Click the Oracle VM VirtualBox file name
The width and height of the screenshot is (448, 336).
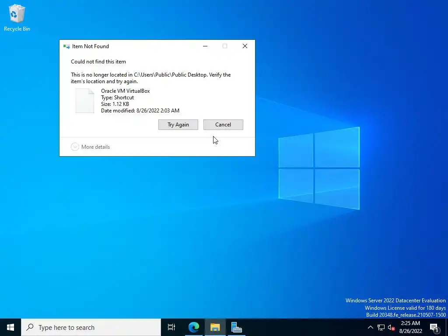click(x=126, y=91)
